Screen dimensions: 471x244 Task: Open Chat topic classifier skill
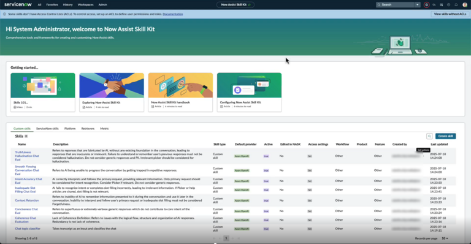click(x=28, y=229)
